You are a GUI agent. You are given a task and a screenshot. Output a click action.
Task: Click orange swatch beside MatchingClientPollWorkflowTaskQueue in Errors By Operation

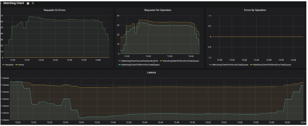pyautogui.click(x=251, y=65)
